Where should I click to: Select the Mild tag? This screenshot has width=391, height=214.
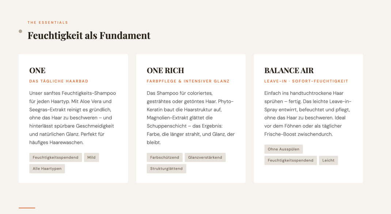click(x=91, y=157)
